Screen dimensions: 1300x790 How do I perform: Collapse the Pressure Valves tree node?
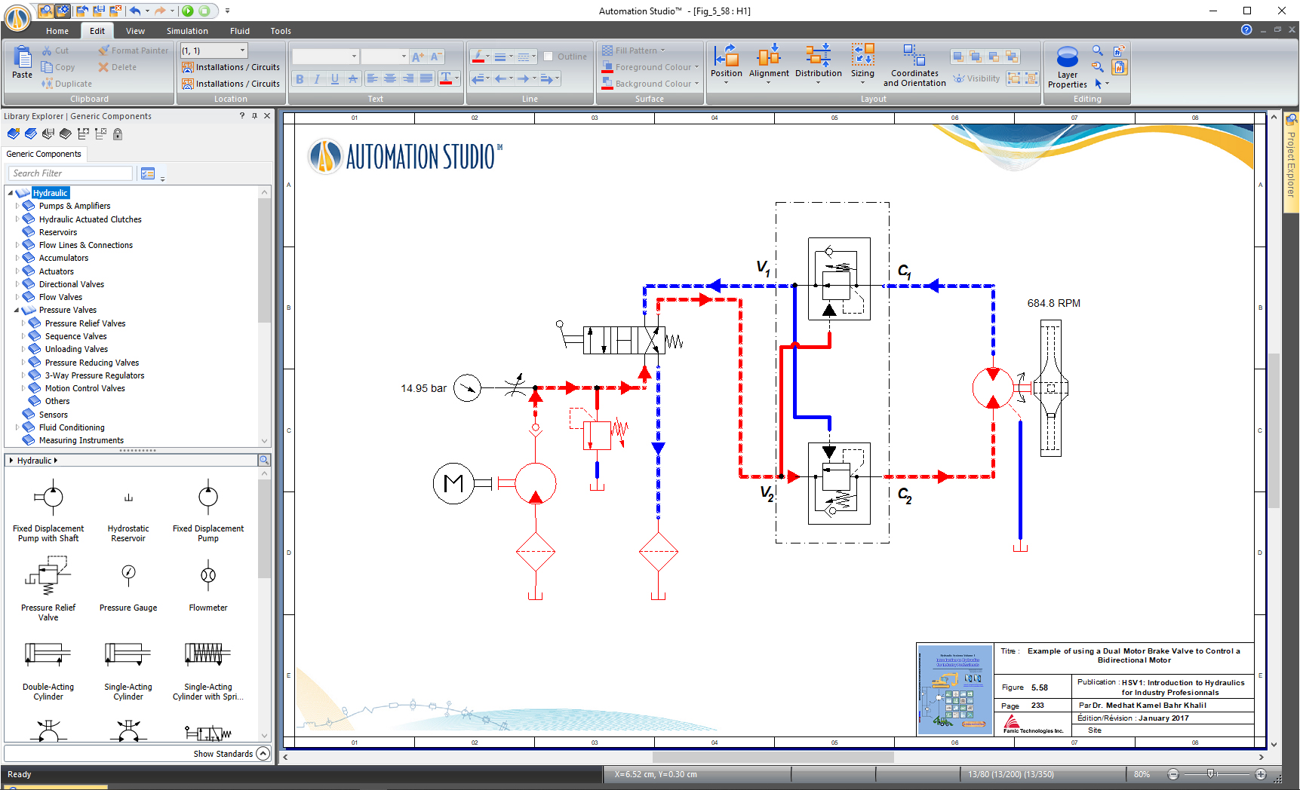tap(17, 311)
